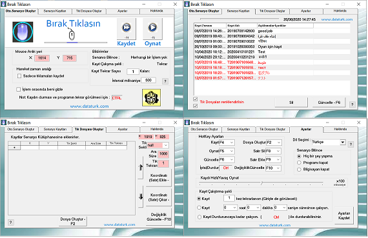Click the Oynat play icon button
This screenshot has width=368, height=238.
[152, 29]
